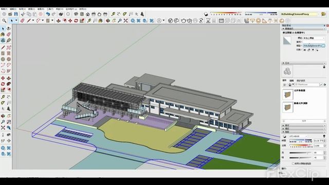Choose the Walk tool in the left tool set

(3, 141)
